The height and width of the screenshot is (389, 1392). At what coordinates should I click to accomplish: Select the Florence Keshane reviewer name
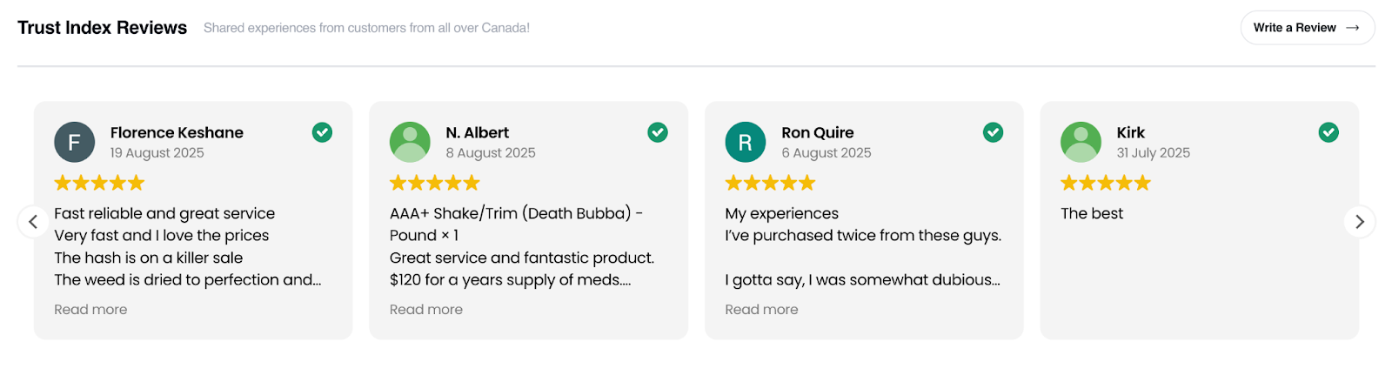pos(177,132)
